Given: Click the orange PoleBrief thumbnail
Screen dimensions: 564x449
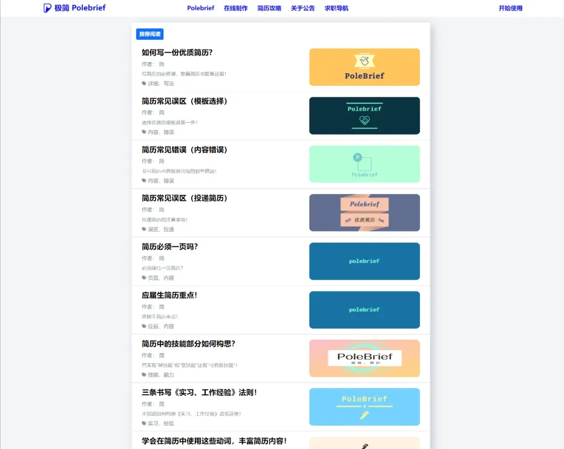Looking at the screenshot, I should (x=365, y=67).
